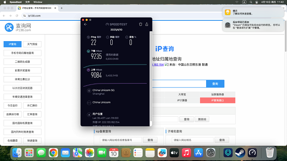Viewport: 287px width, 161px height.
Task: Open the Window menu
Action: [38, 2]
